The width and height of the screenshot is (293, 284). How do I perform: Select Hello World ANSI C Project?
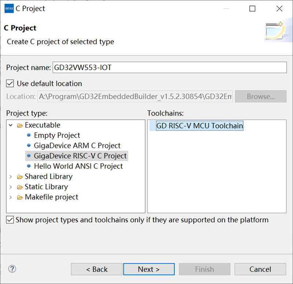[x=78, y=166]
